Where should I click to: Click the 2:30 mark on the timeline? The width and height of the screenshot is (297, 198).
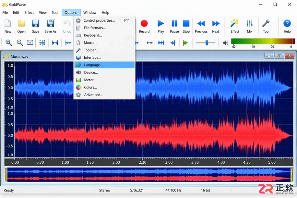(x=142, y=162)
